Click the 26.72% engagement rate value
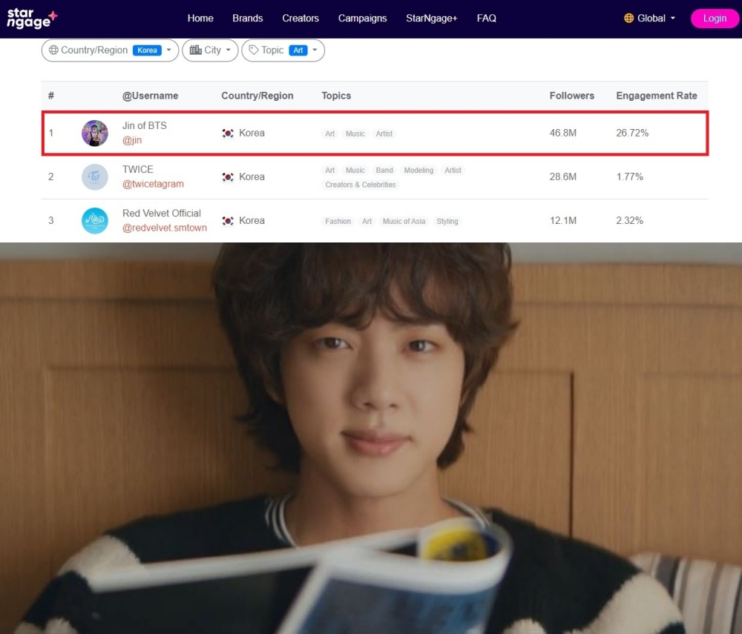 tap(632, 133)
